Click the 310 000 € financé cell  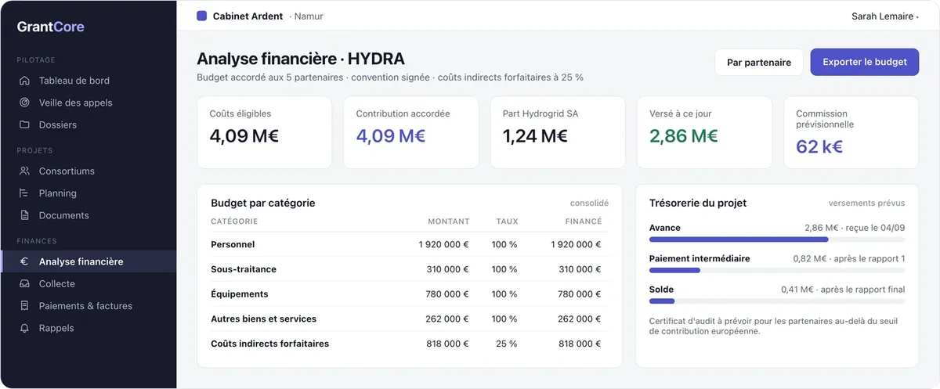pyautogui.click(x=580, y=269)
